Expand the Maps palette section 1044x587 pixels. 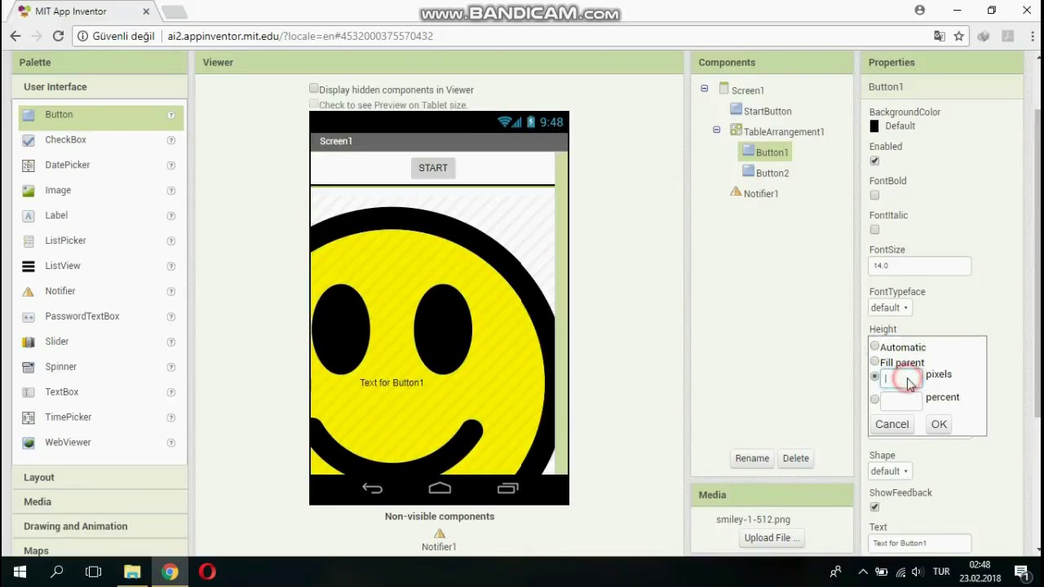point(99,549)
